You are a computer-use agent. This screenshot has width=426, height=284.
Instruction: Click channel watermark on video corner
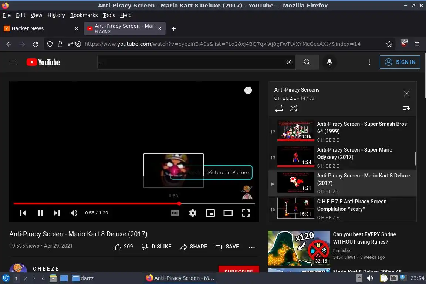pos(247,192)
